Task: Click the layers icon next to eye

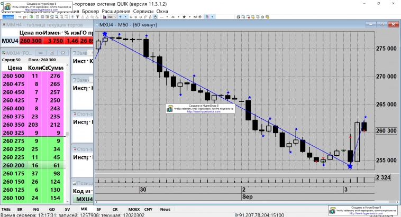Action: [x=200, y=17]
